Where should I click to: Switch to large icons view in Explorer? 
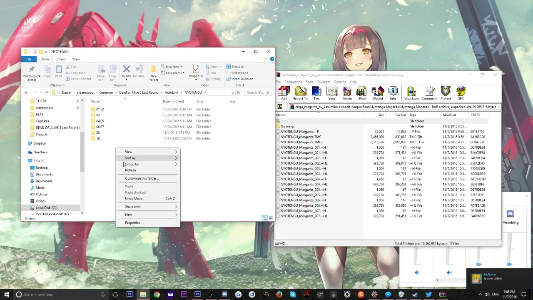coord(271,218)
